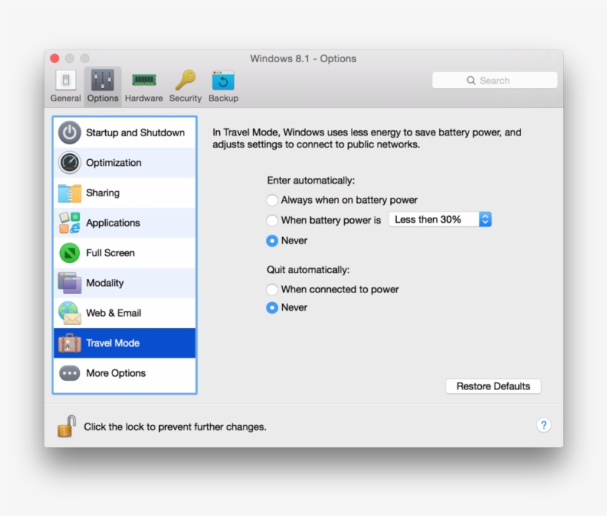Close the window with the red button

[x=55, y=58]
